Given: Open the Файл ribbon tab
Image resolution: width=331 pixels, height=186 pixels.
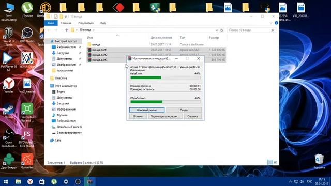Looking at the screenshot, I should click(51, 23).
